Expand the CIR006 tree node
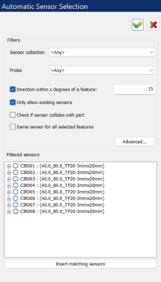The image size is (161, 282). click(x=9, y=199)
